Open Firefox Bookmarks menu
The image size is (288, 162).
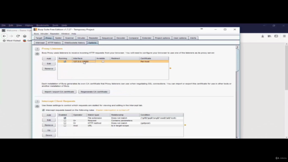pos(43,25)
